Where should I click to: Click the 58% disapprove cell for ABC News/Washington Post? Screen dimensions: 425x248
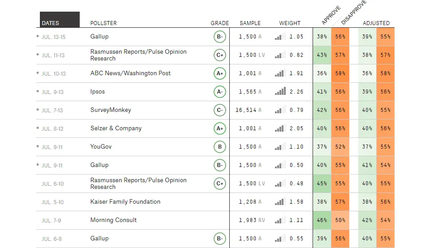[x=340, y=73]
